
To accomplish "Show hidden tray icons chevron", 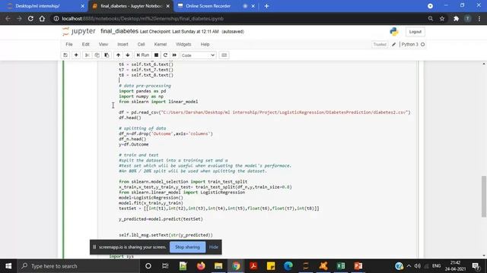I will [409, 266].
